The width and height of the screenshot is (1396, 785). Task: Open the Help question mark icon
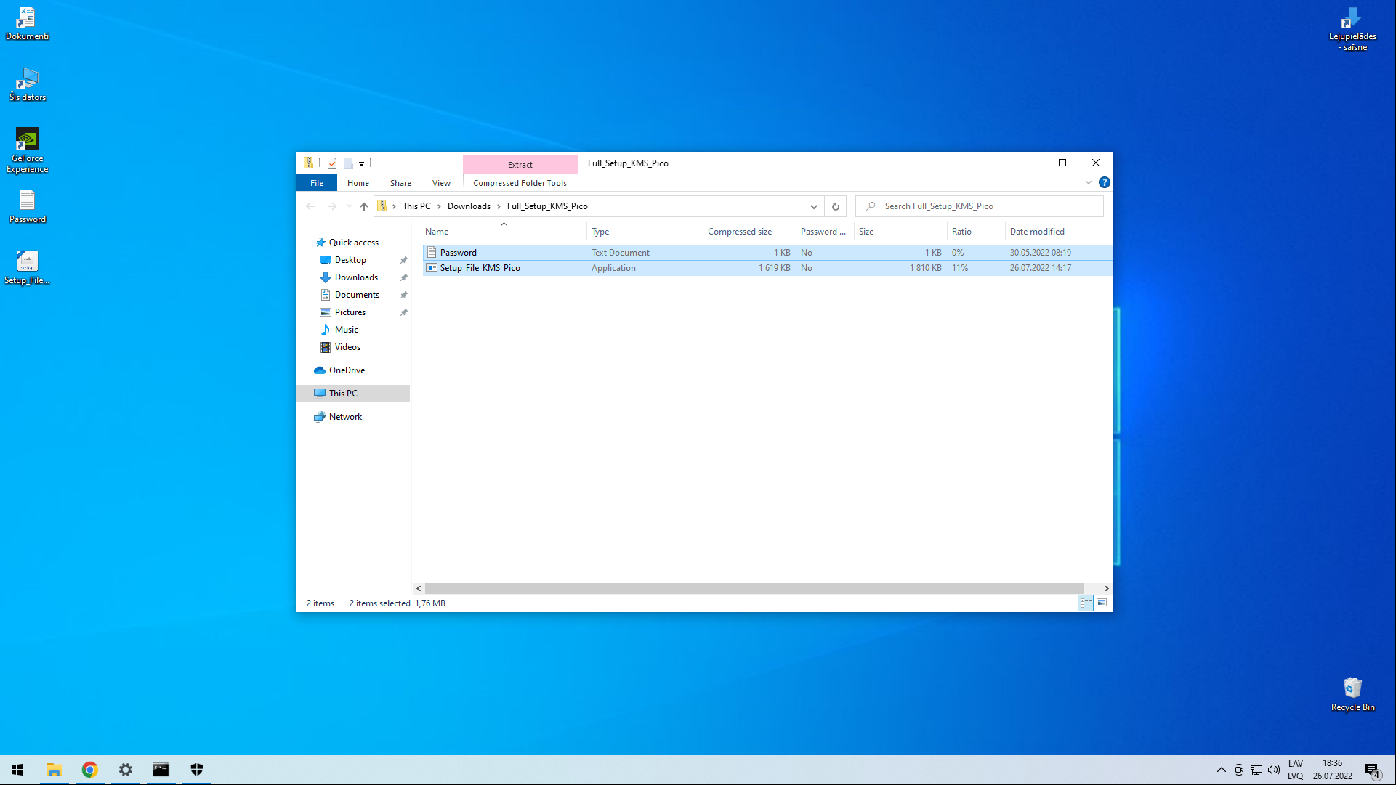[x=1104, y=182]
